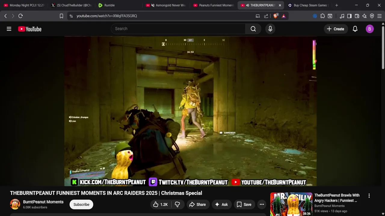
Task: Open more actions three-dot menu under video
Action: point(262,205)
